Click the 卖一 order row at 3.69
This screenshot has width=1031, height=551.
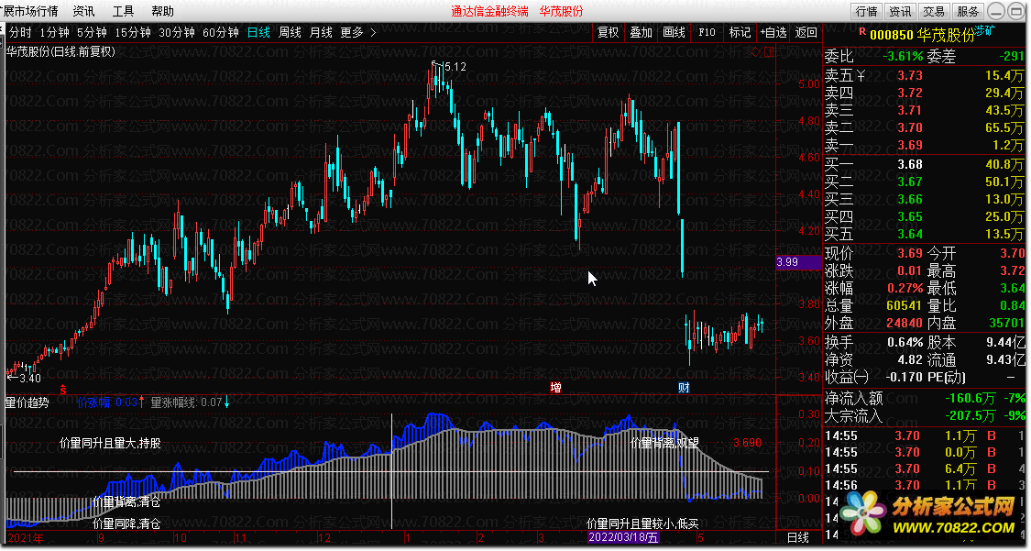click(925, 145)
